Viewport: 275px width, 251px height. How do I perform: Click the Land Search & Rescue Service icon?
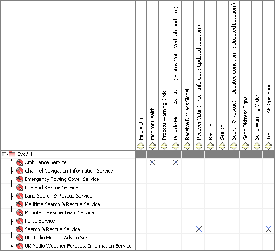(20, 196)
